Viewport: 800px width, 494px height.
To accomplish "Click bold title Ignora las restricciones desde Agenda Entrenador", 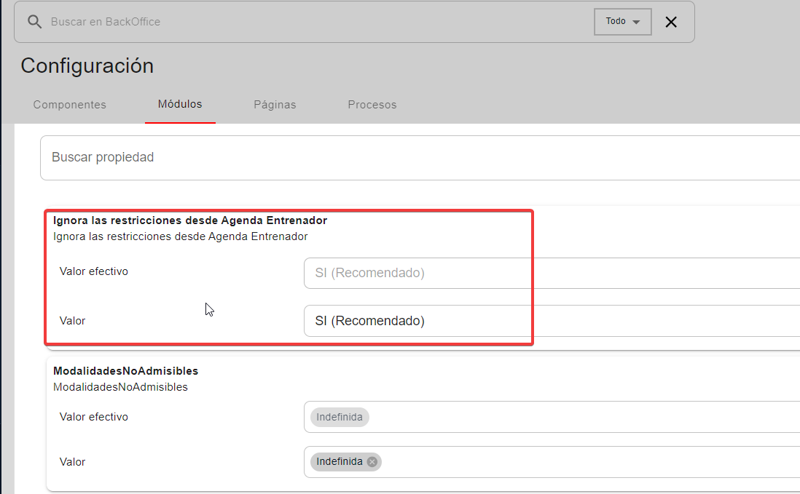I will 189,220.
